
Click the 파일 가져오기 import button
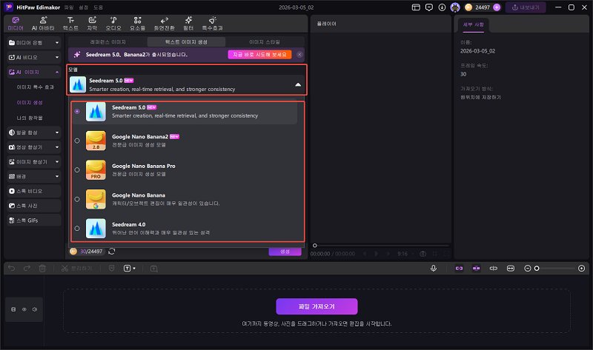pos(317,306)
